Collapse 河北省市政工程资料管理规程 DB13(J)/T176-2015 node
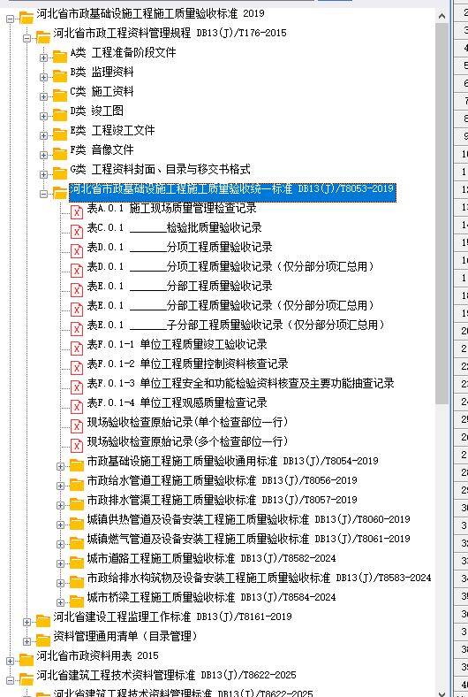Viewport: 468px width, 697px height. [26, 38]
